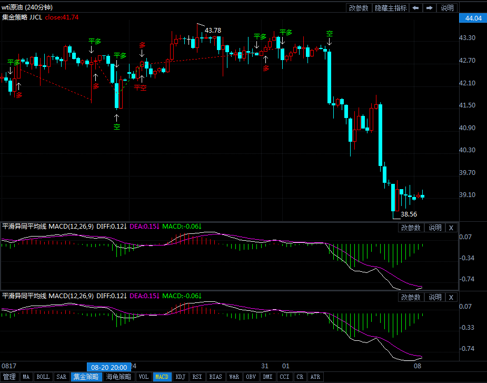Select the RSI indicator tab
The width and height of the screenshot is (487, 383).
pos(197,377)
